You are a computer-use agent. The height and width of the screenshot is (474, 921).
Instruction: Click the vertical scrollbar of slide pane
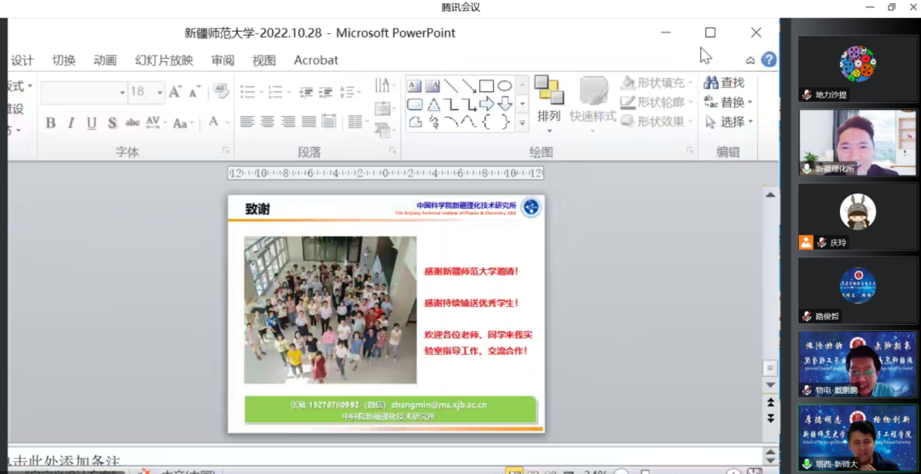(770, 281)
